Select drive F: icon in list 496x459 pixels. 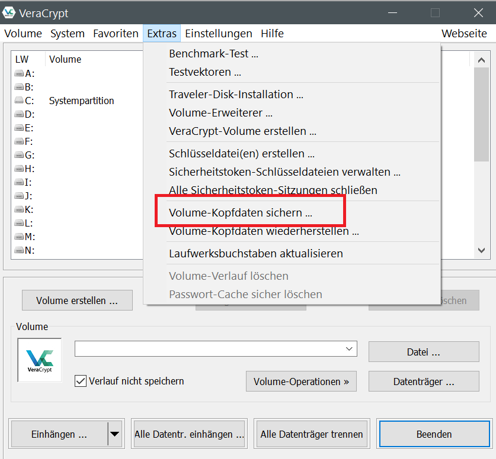tap(19, 141)
